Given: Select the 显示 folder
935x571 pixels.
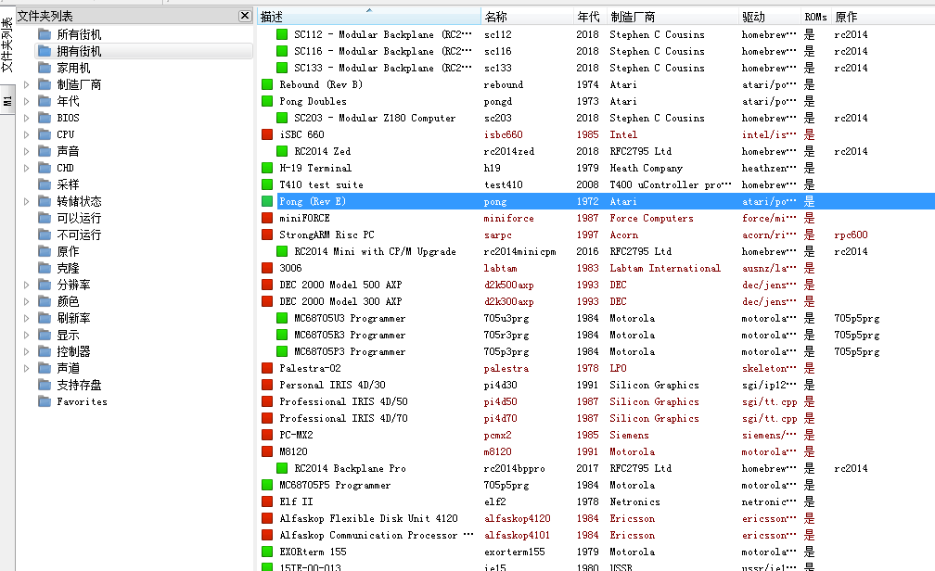Looking at the screenshot, I should coord(68,335).
